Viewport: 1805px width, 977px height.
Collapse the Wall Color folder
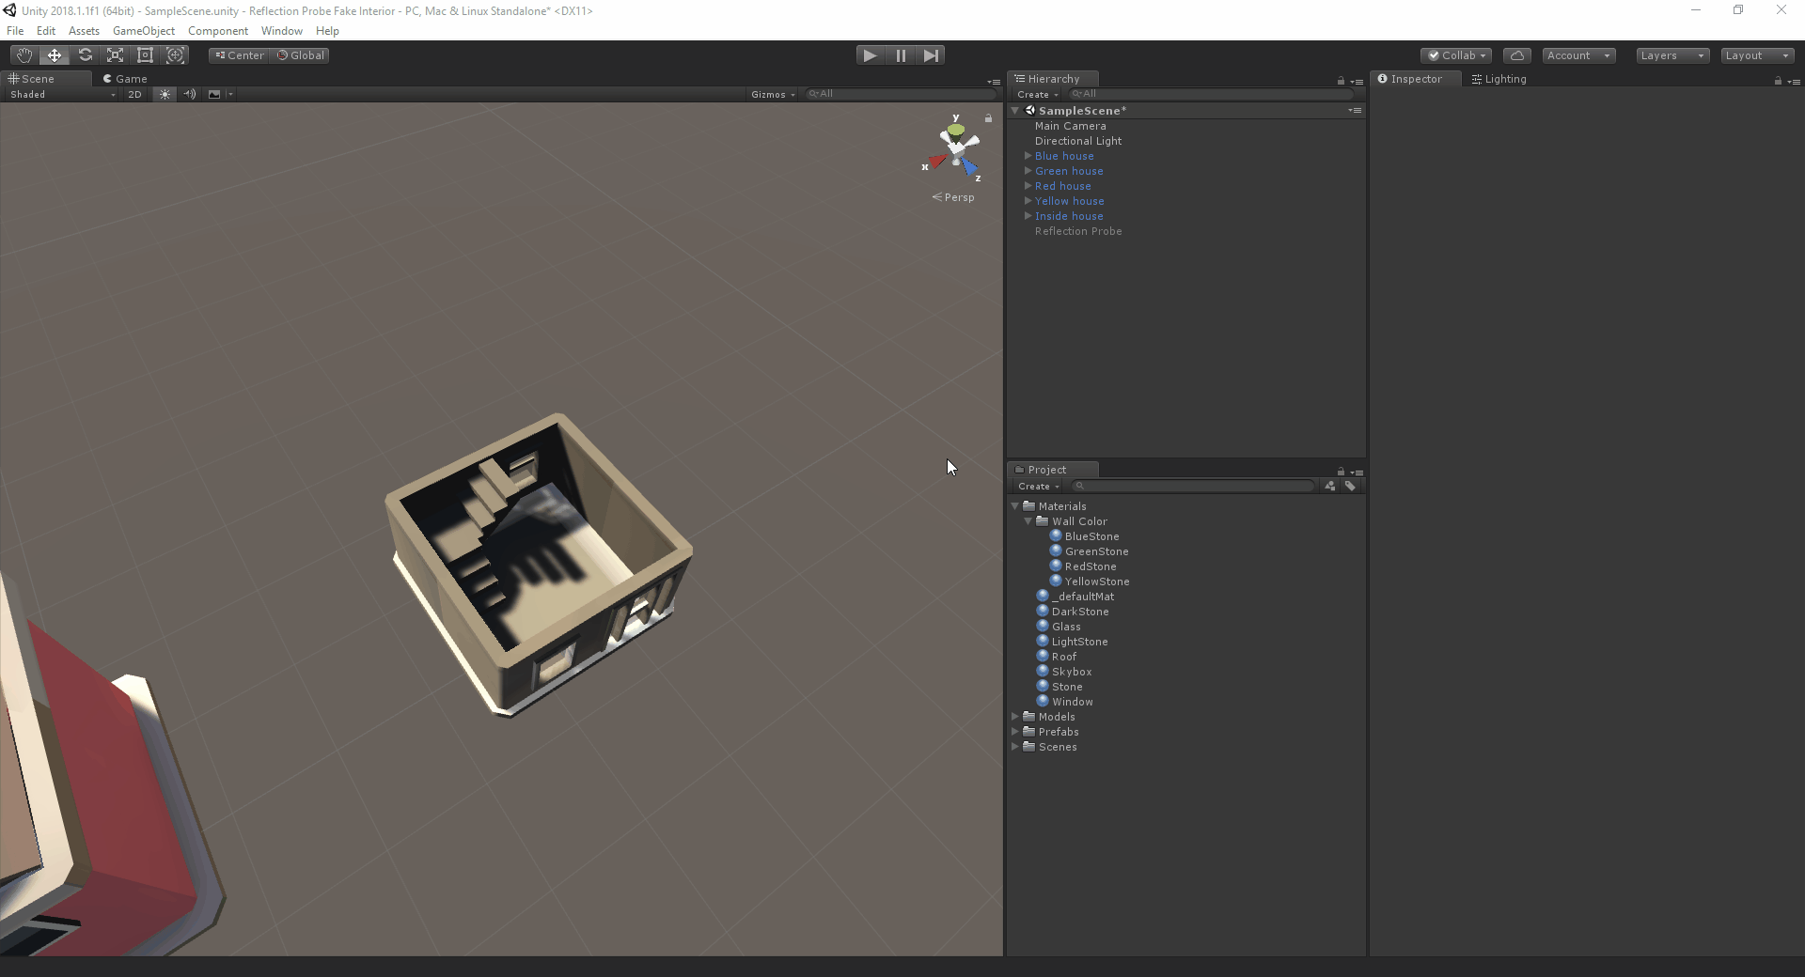click(x=1028, y=521)
